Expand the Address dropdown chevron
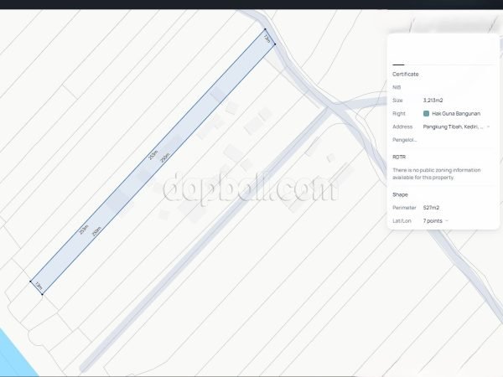The image size is (503, 377). click(x=489, y=127)
